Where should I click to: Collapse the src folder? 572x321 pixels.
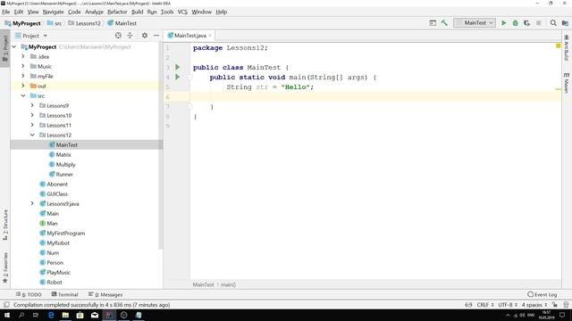(23, 95)
